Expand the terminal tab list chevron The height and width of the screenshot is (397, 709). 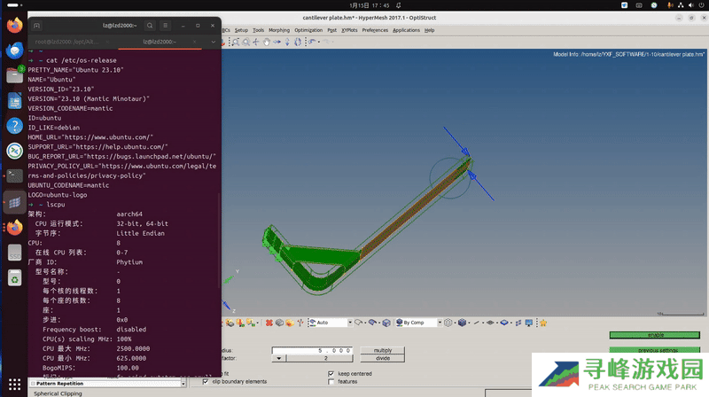(213, 42)
